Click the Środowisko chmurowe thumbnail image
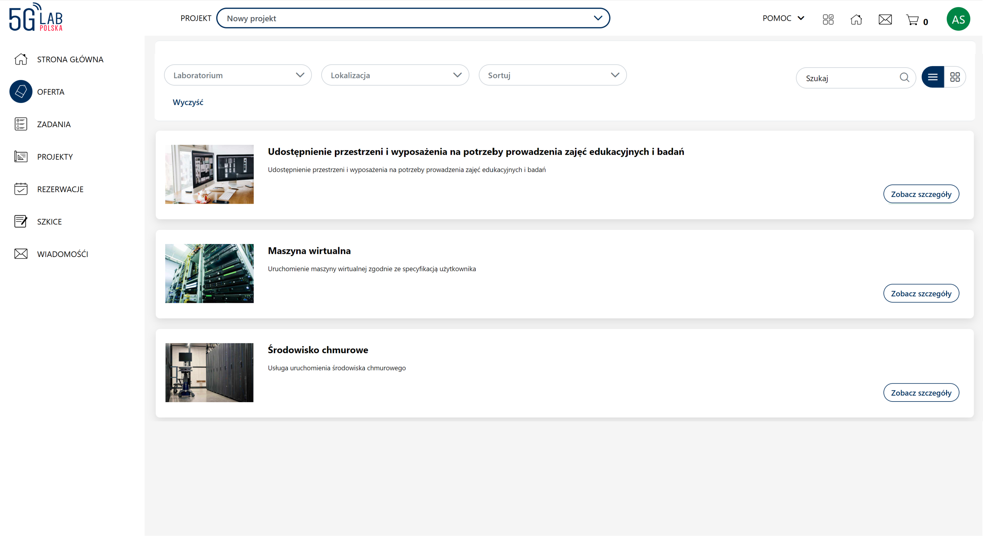Viewport: 983px width, 537px height. pyautogui.click(x=209, y=372)
